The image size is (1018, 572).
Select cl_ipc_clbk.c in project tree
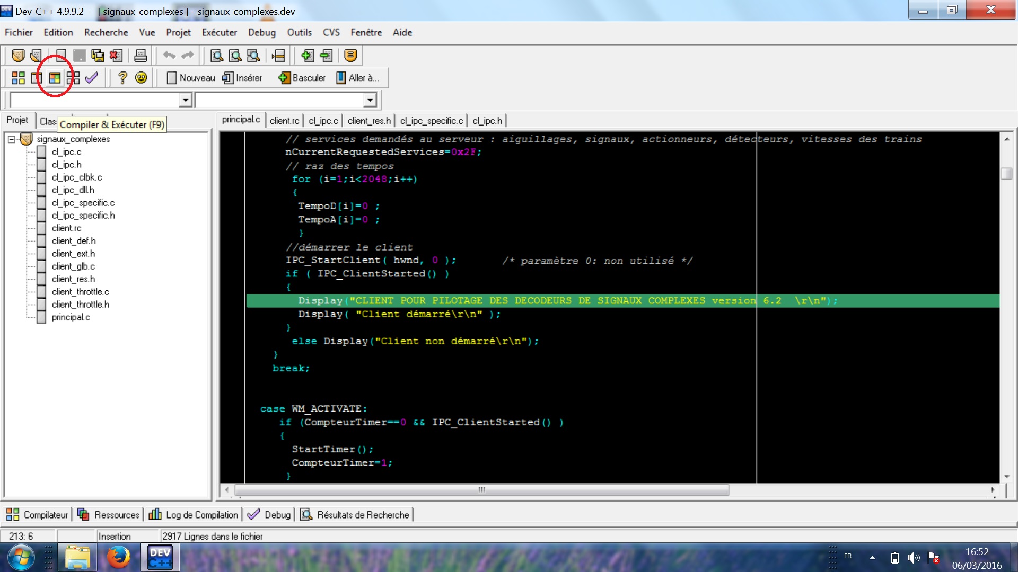tap(77, 177)
